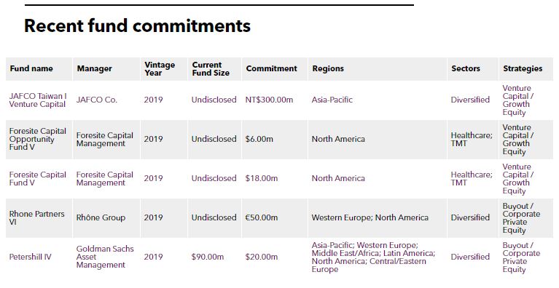The height and width of the screenshot is (288, 559).
Task: Click the Petershill IV fund link
Action: [31, 257]
